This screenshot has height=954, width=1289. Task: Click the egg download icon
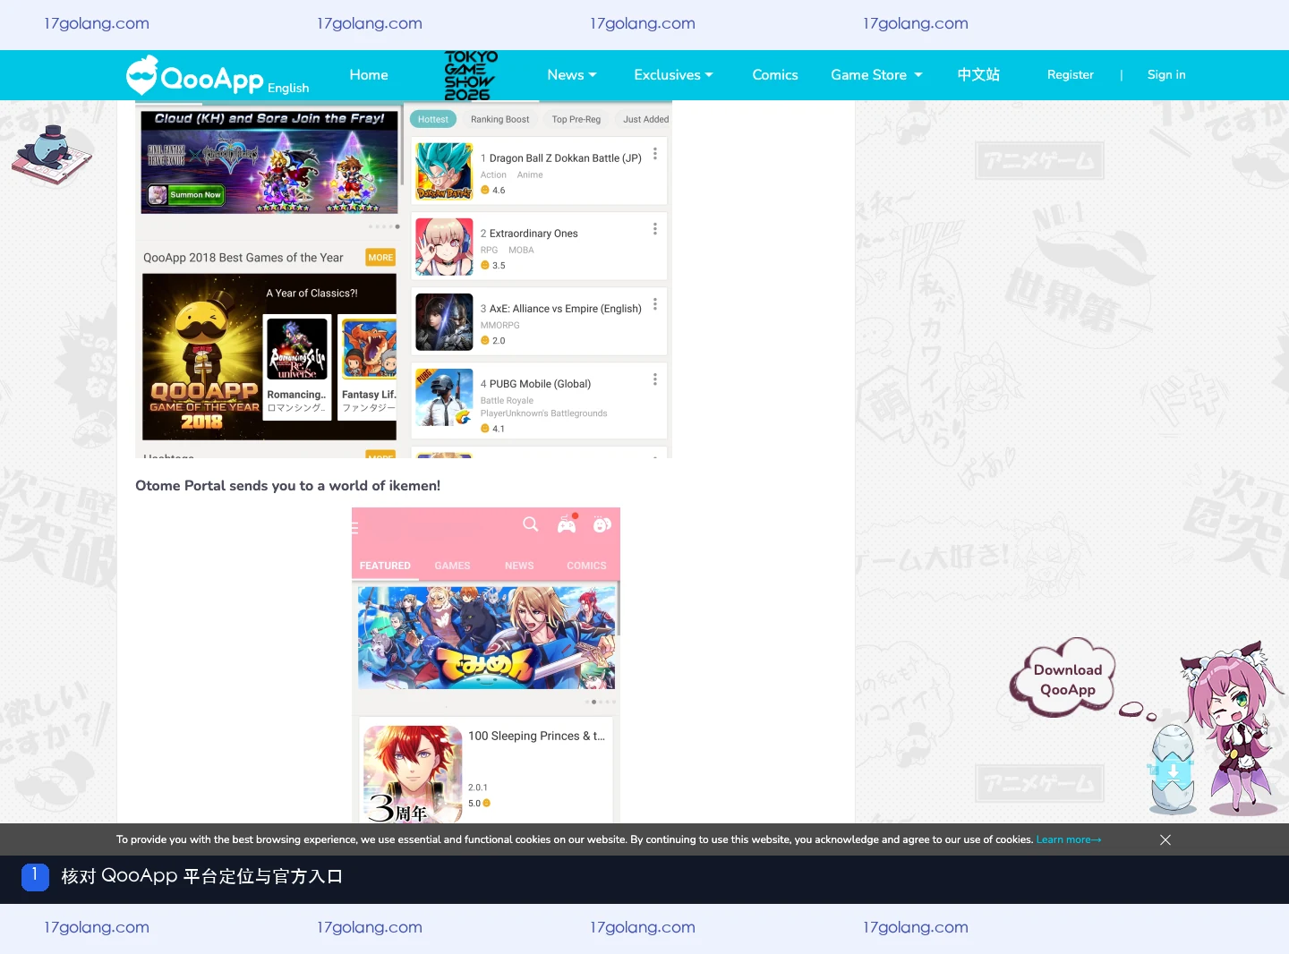pyautogui.click(x=1173, y=768)
